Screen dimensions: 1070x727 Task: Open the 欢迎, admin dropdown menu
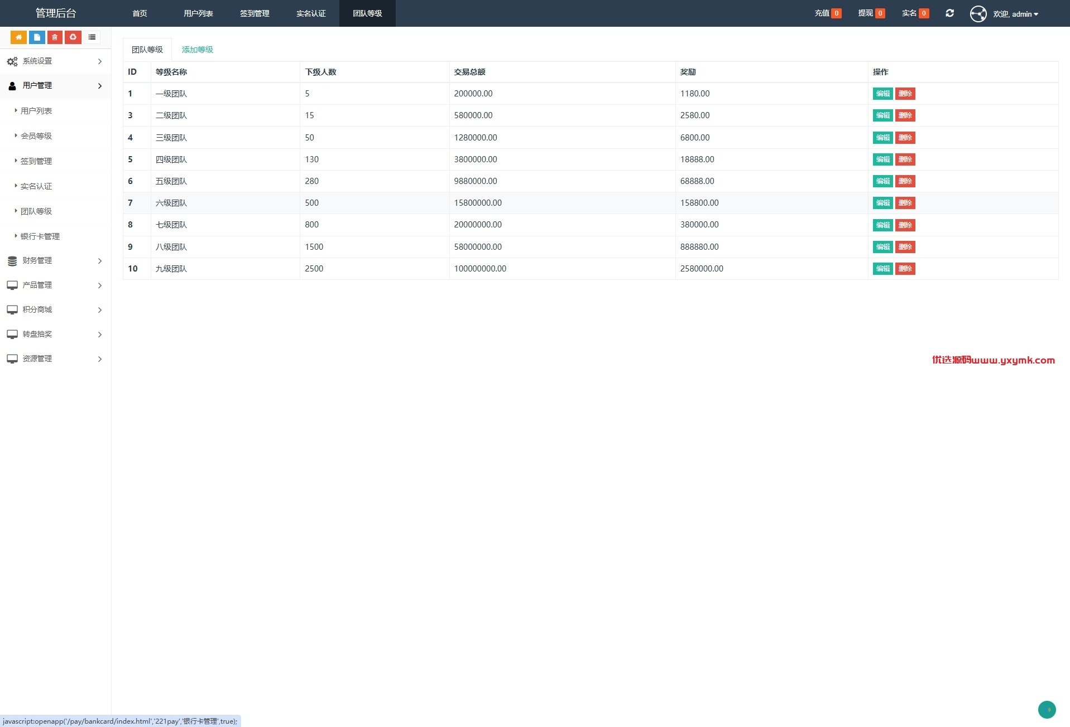click(1015, 14)
